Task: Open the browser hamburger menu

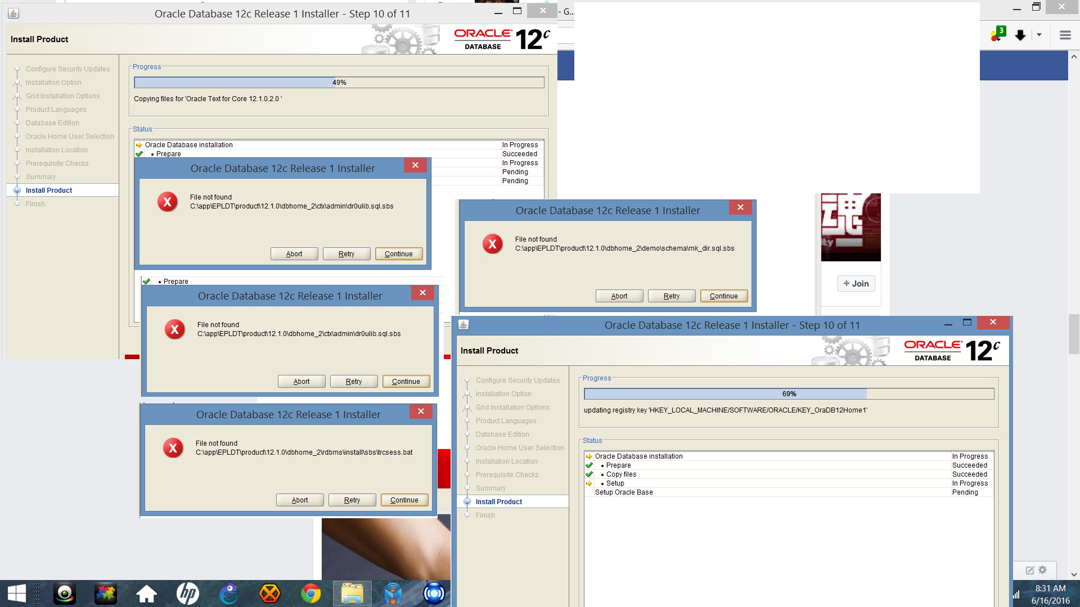Action: tap(1065, 35)
